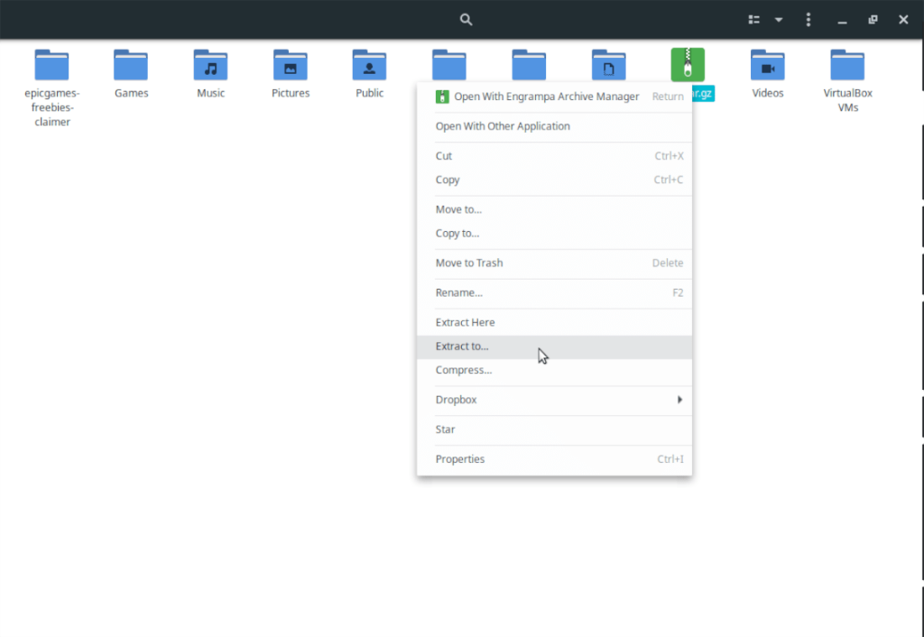Expand the view options dropdown arrow
The height and width of the screenshot is (637, 924).
pyautogui.click(x=779, y=20)
